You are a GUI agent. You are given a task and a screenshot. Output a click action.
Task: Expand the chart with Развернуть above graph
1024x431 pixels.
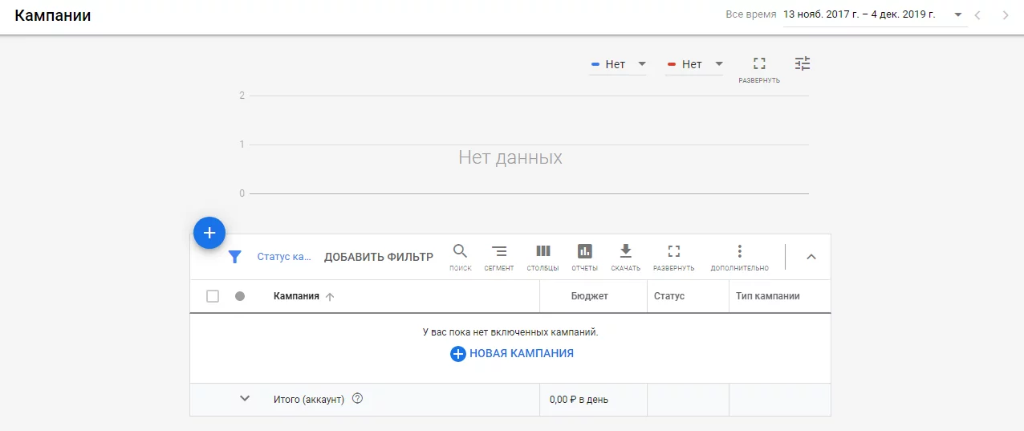pyautogui.click(x=759, y=70)
